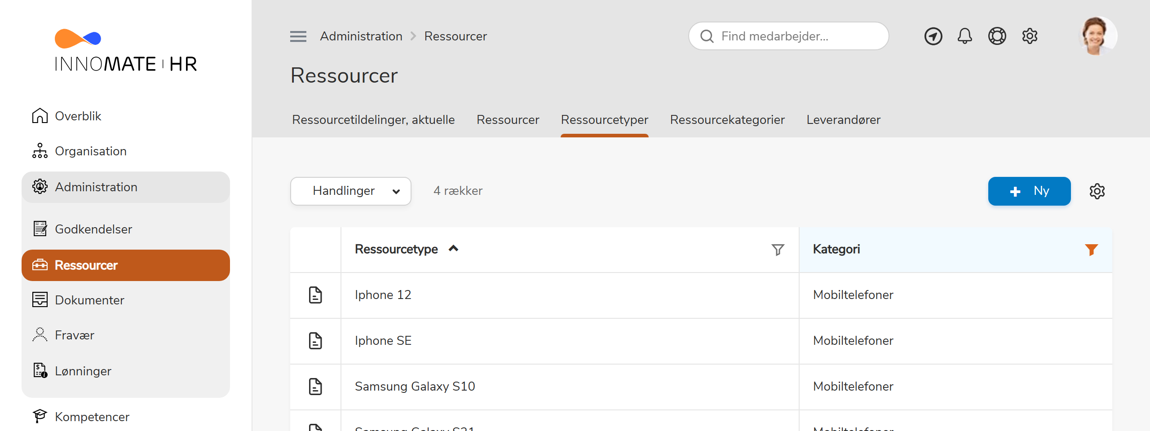
Task: Open Kompetencer in sidebar
Action: 92,417
